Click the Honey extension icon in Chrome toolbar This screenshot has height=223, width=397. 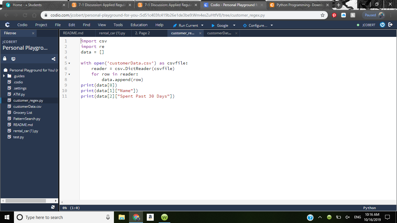[353, 15]
